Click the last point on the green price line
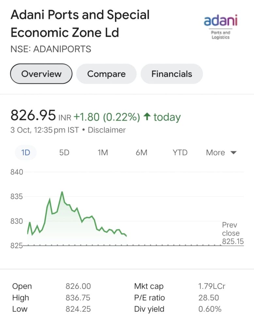 127,236
